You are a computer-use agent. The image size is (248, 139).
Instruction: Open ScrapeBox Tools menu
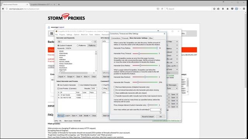coord(91,34)
